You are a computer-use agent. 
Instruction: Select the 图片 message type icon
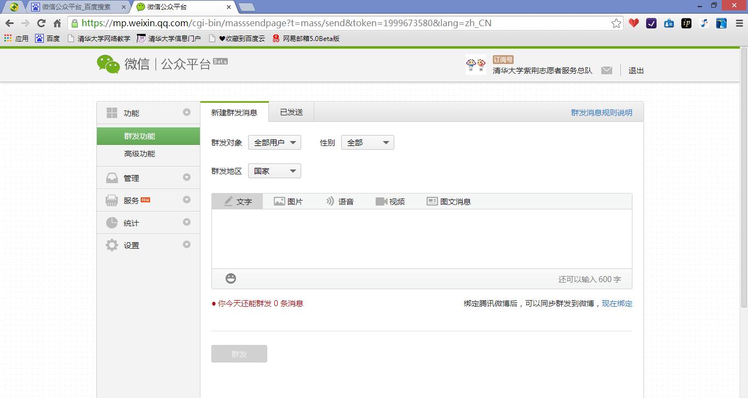click(289, 201)
